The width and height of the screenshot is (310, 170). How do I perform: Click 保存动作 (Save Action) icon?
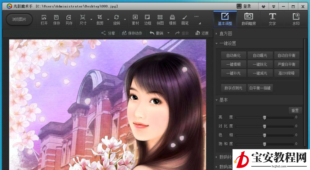coord(124,33)
